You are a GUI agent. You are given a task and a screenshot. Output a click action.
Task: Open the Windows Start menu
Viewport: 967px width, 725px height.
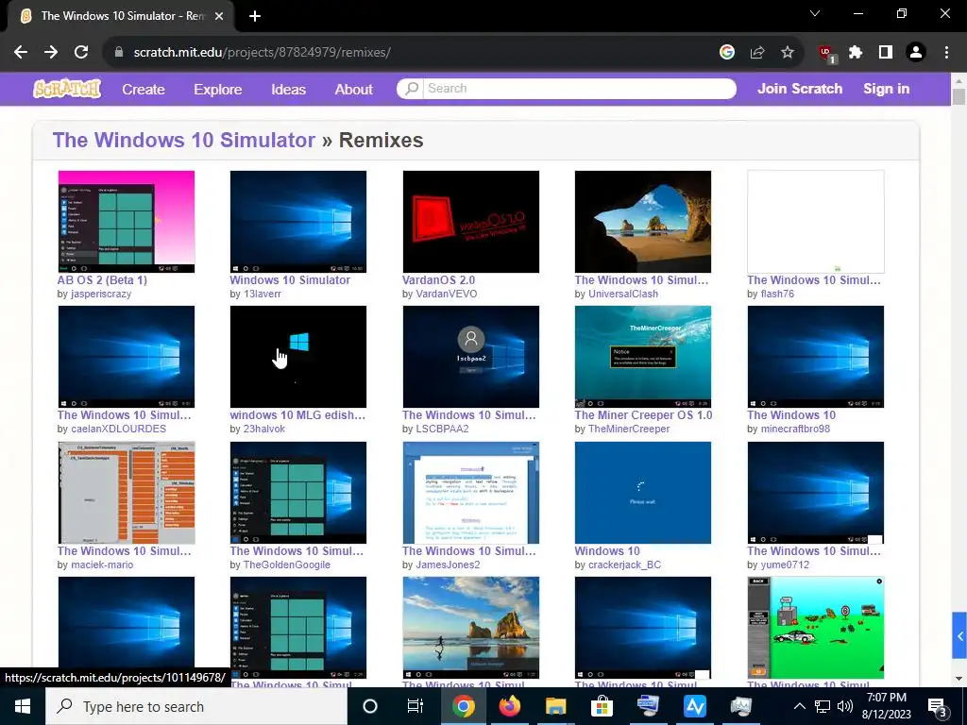pos(23,706)
